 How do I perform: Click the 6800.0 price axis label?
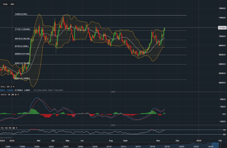222,45
